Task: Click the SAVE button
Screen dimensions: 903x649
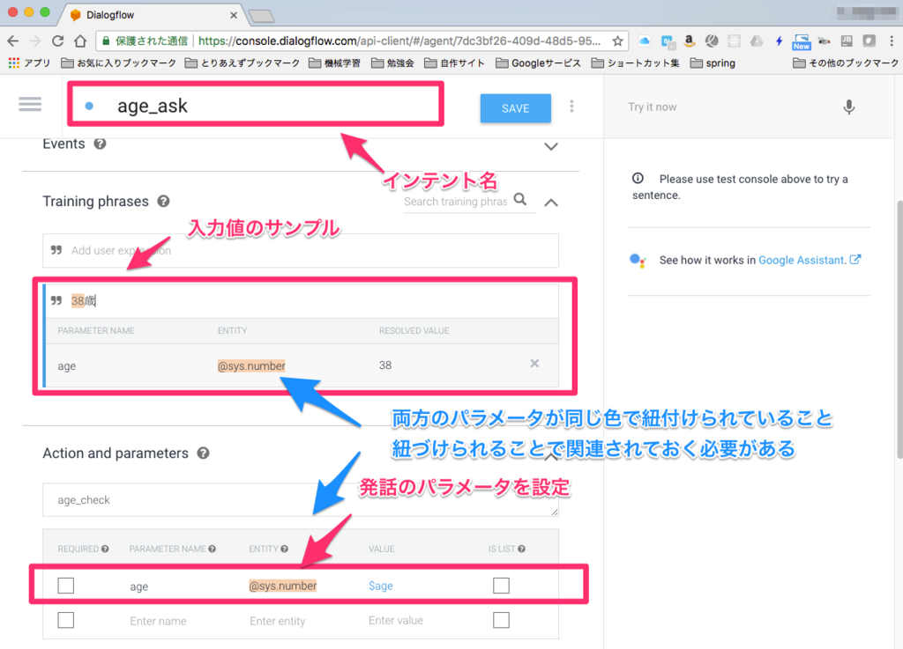Action: coord(515,108)
